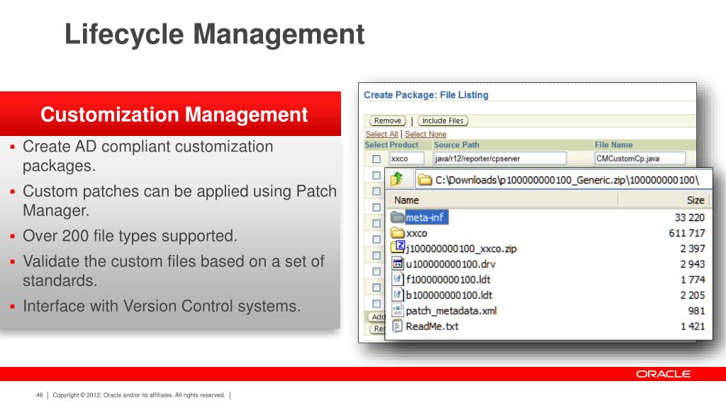Click the ReadMe.txt file icon
Screen dimensions: 726x408
pos(397,326)
